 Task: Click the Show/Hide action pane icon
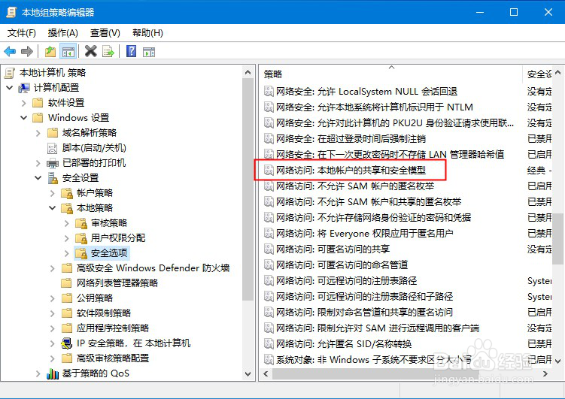point(148,52)
